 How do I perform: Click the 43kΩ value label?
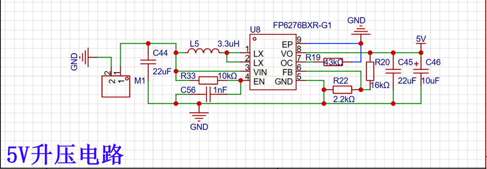(333, 63)
